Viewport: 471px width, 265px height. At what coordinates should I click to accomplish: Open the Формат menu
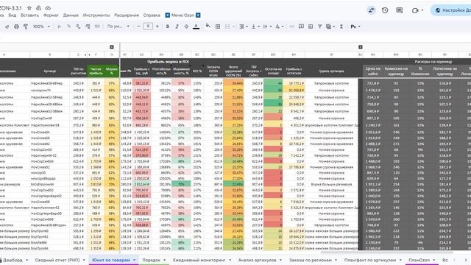(51, 15)
